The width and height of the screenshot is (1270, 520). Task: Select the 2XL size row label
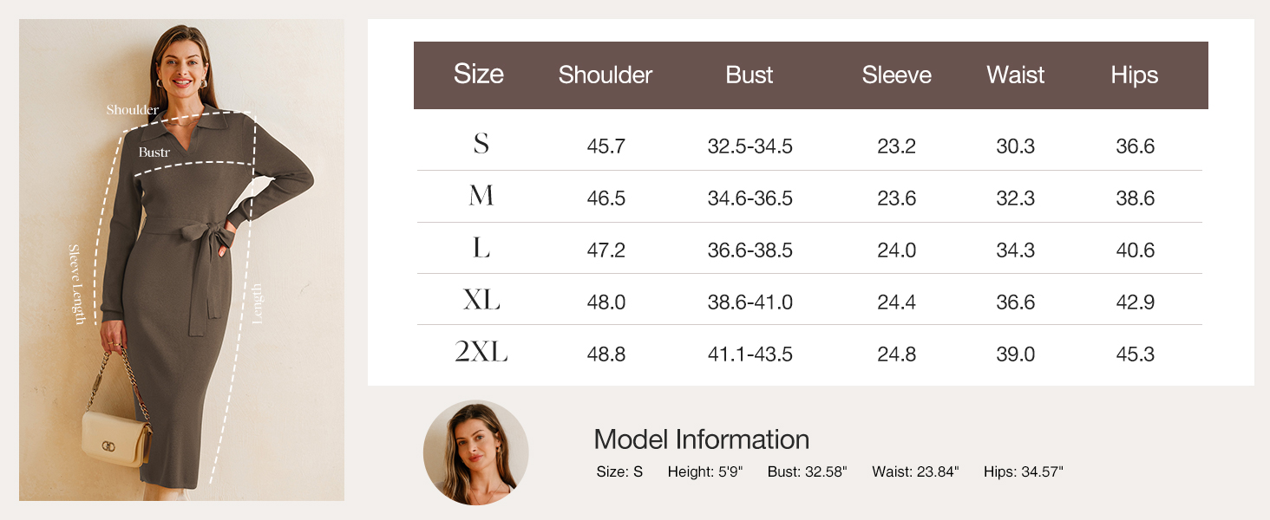pyautogui.click(x=481, y=353)
